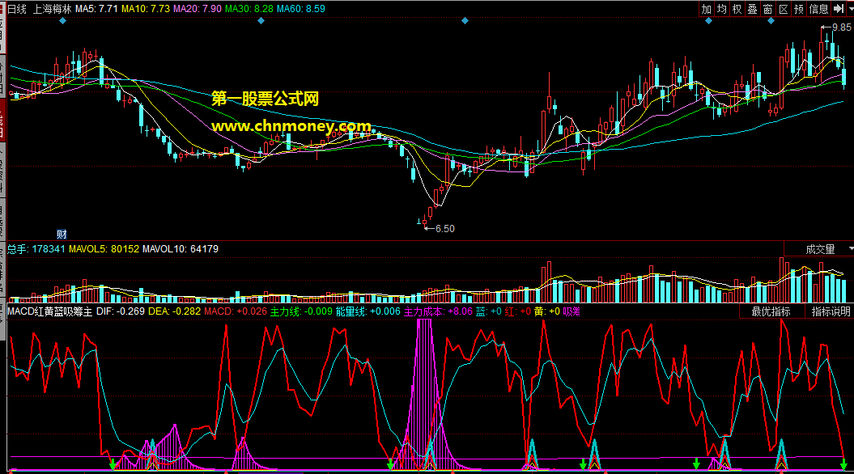The image size is (854, 474).
Task: Click the 主力线: -0.009 value
Action: click(x=301, y=311)
